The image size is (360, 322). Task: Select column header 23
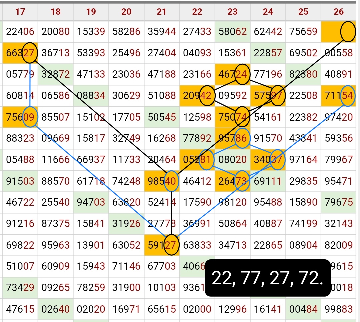pos(233,12)
